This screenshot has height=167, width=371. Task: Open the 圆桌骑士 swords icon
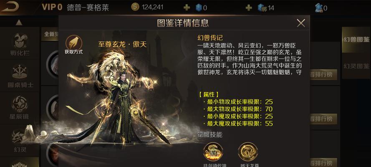coord(20,71)
